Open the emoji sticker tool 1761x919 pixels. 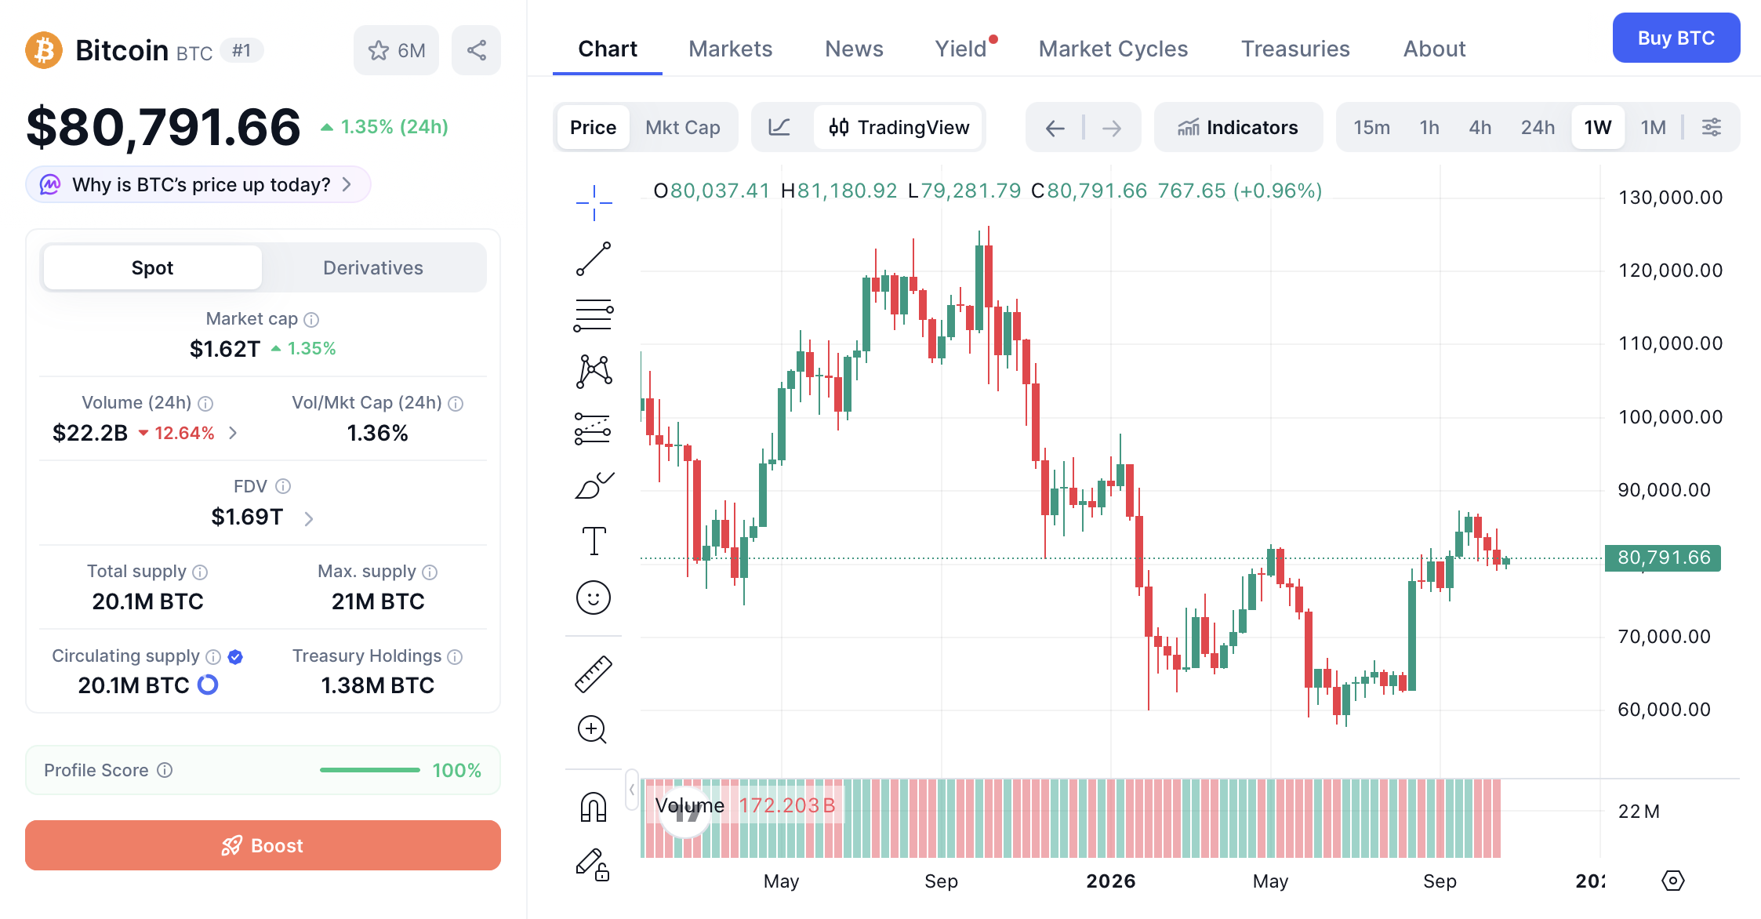click(x=594, y=598)
